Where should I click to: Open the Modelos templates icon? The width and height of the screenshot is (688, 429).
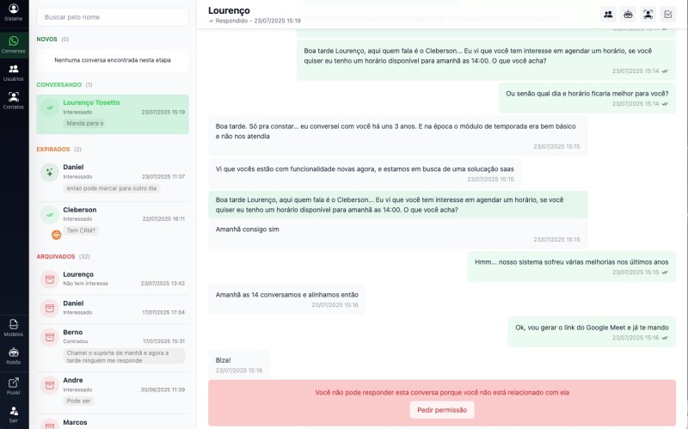(14, 328)
